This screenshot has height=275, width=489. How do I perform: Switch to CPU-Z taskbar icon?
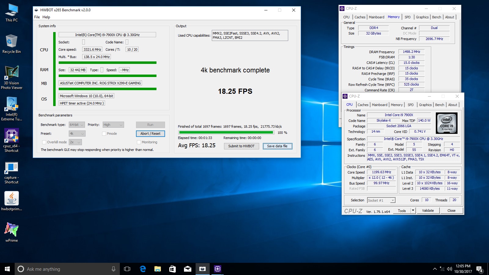(217, 269)
